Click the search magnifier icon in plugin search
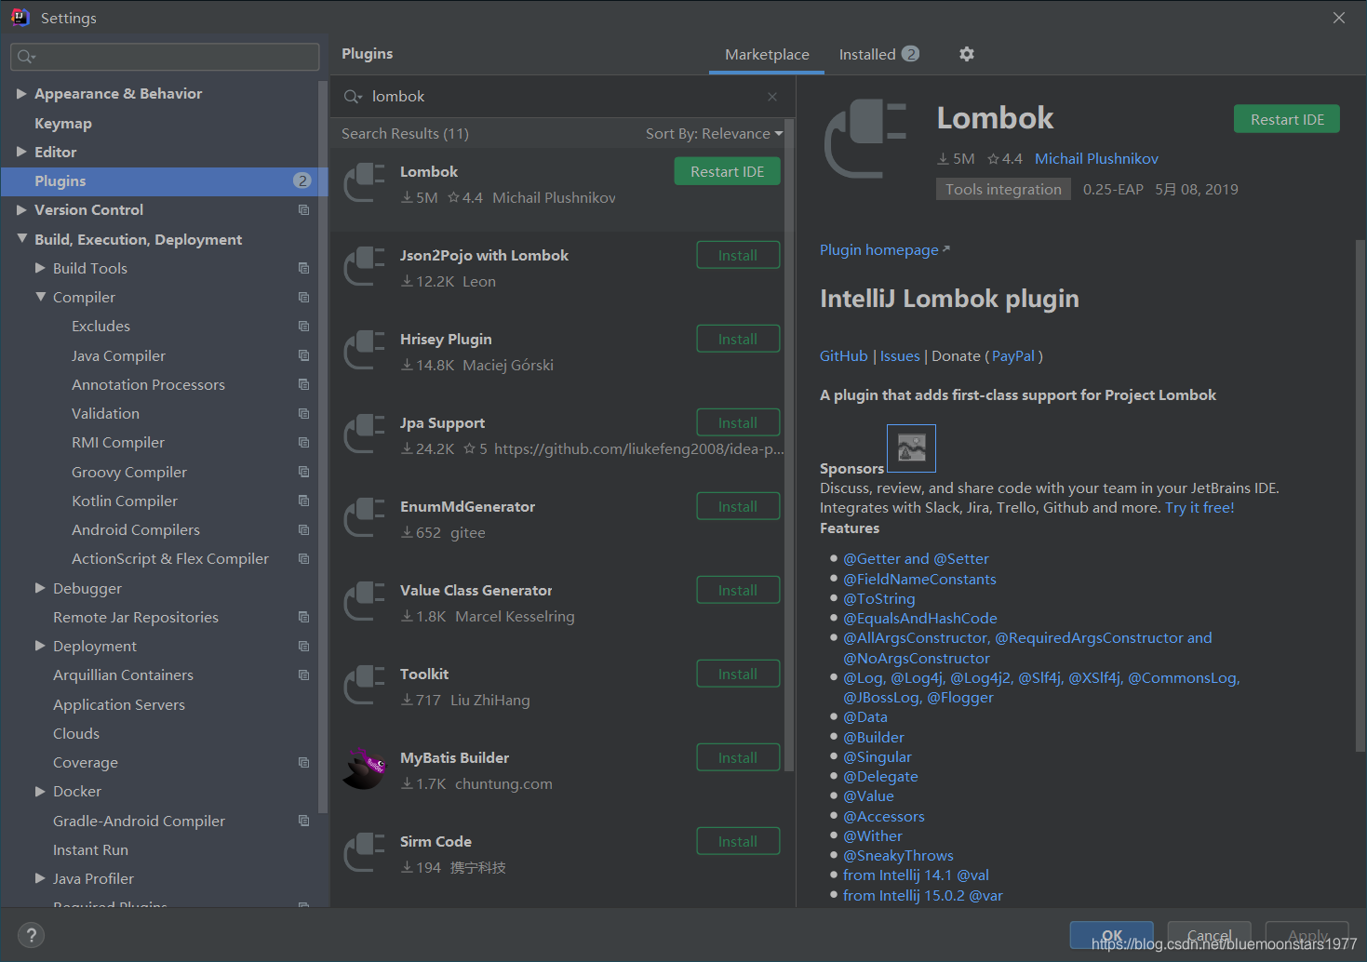The height and width of the screenshot is (962, 1367). [353, 97]
